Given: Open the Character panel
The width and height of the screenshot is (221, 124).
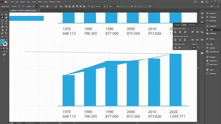Looking at the screenshot, I should [211, 13].
